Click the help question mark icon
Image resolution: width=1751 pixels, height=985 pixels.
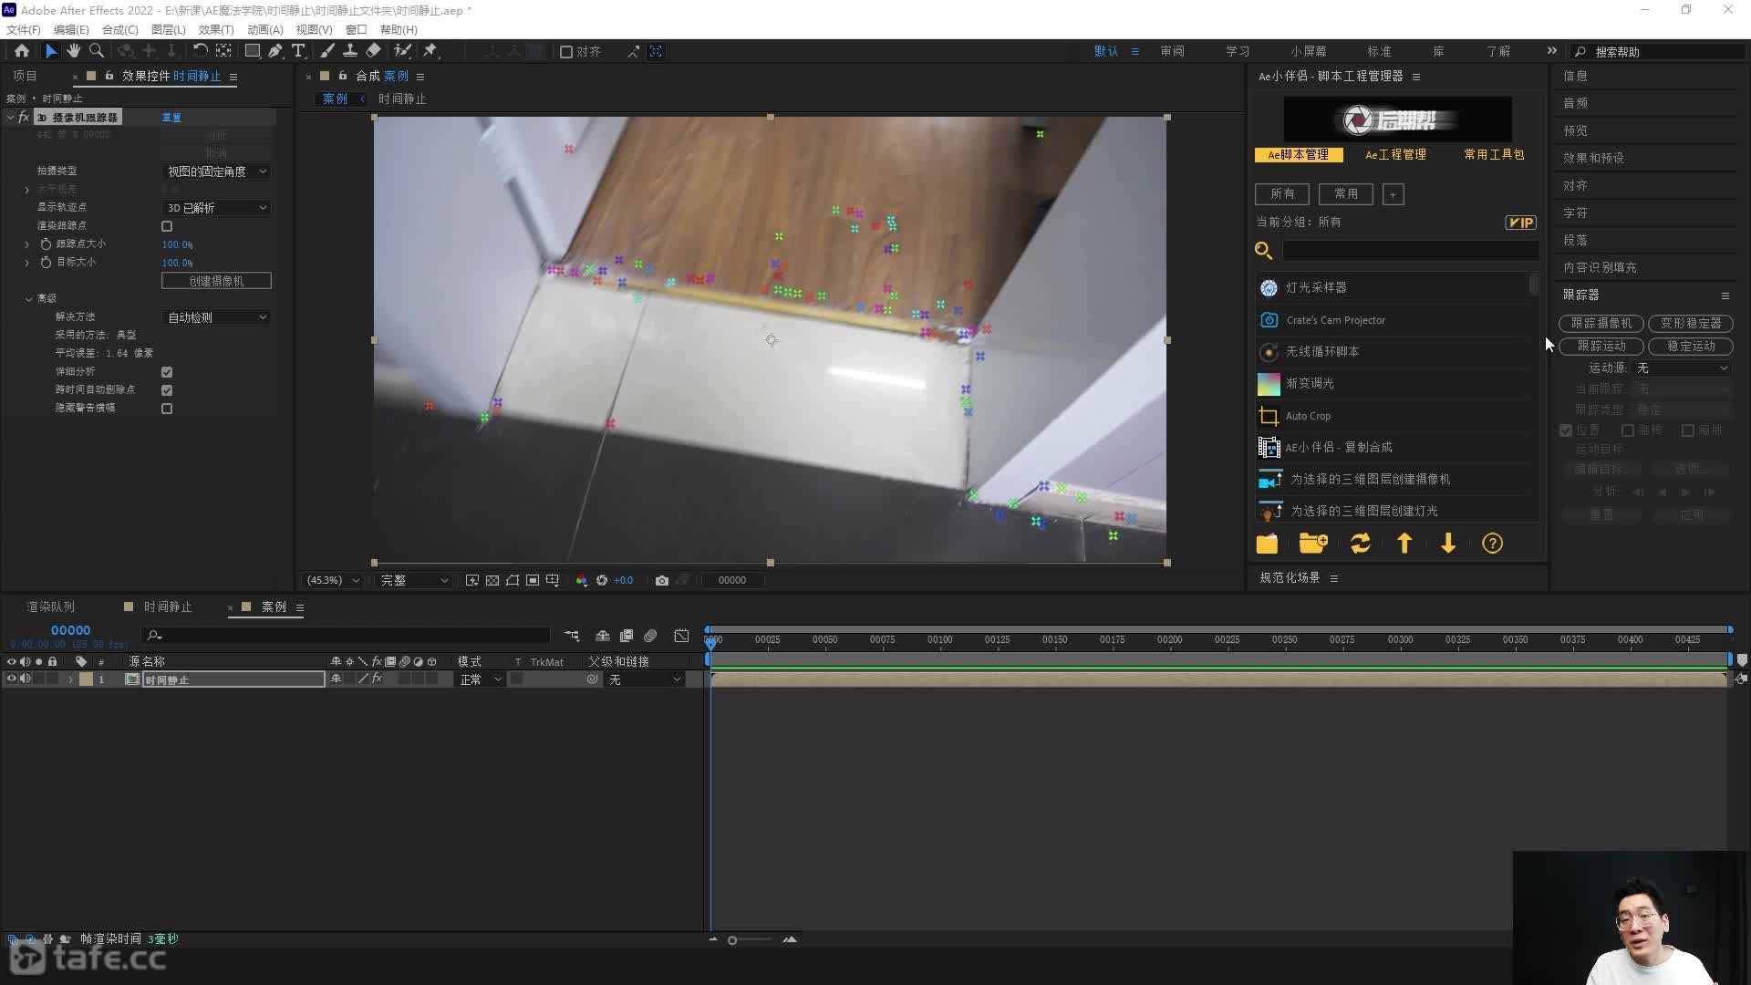click(1492, 544)
